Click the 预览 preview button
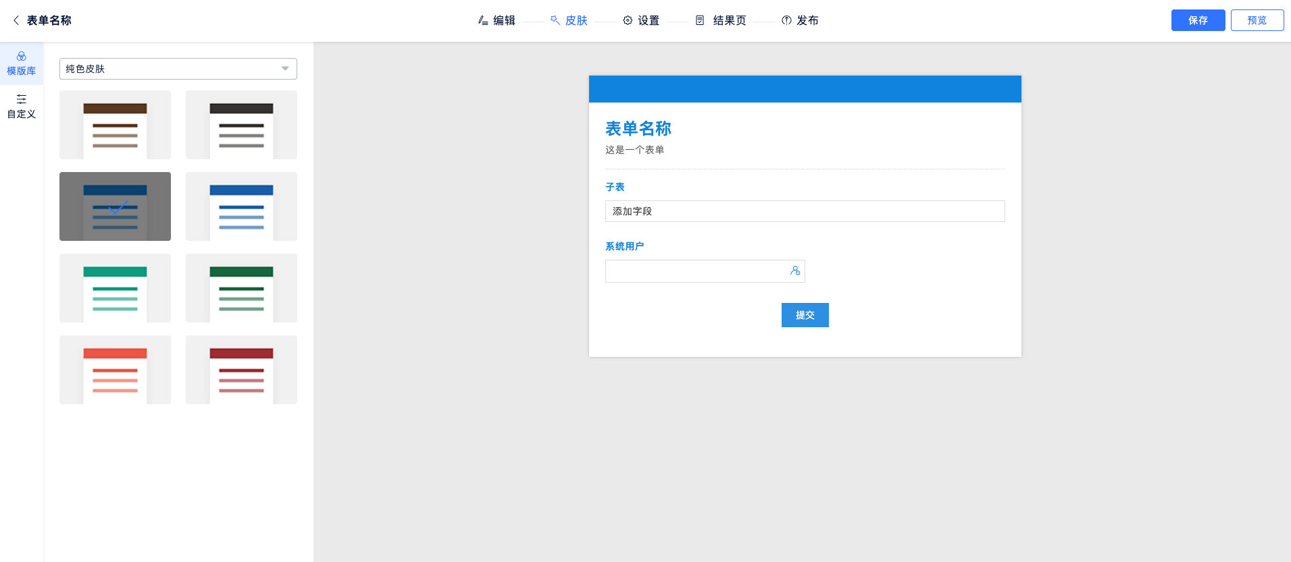The image size is (1291, 562). point(1257,20)
